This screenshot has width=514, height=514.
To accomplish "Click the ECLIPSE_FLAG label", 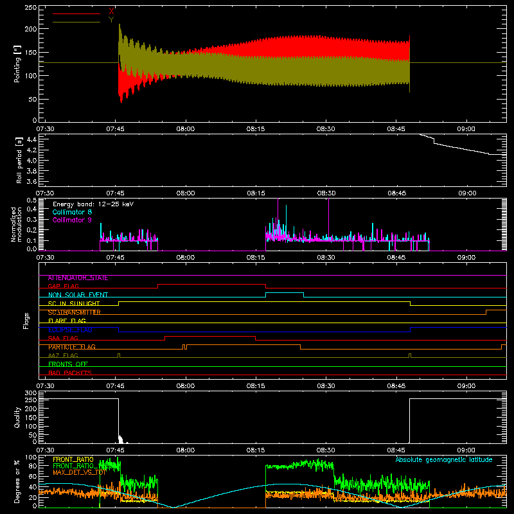I will [70, 330].
